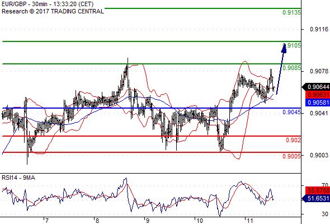Click date 7 on the time axis
The width and height of the screenshot is (330, 224).
pos(47,221)
